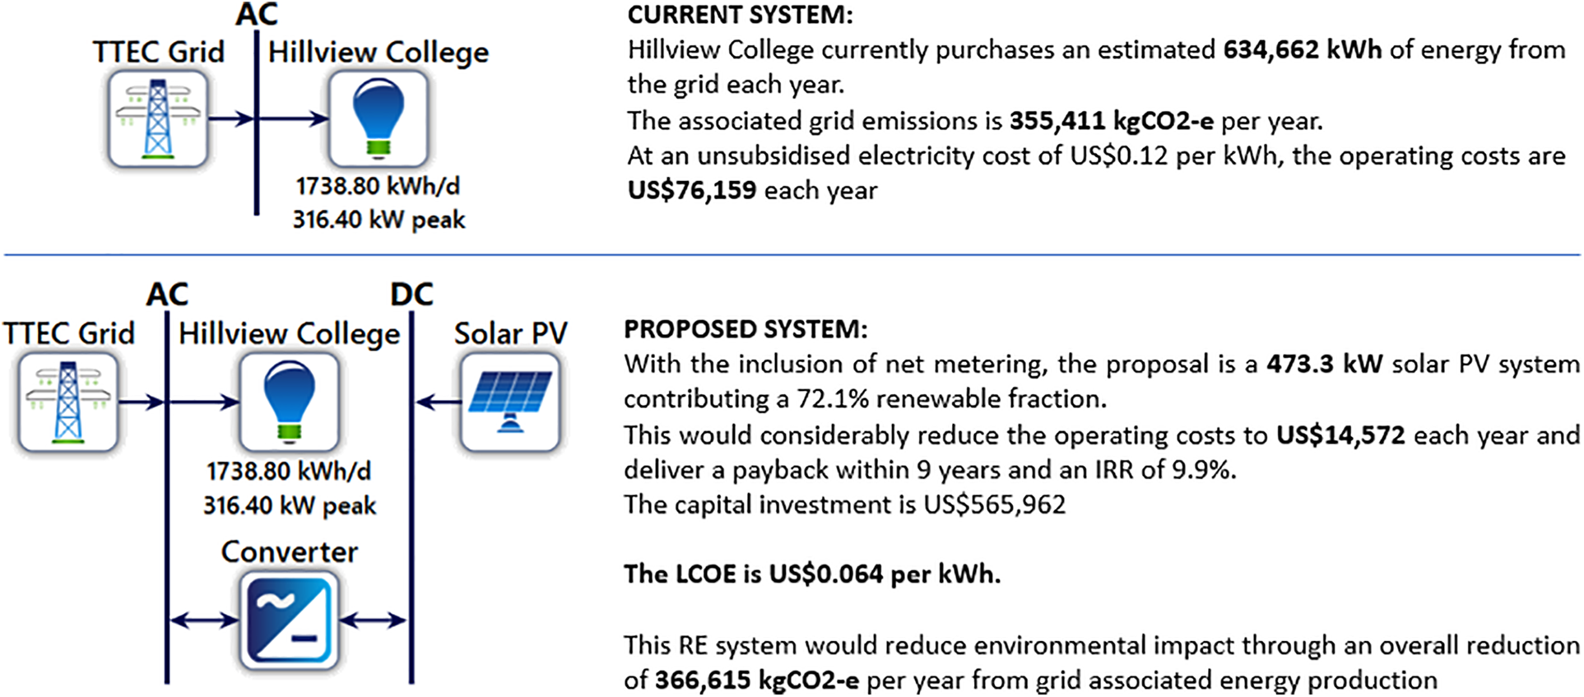Select the "Solar PV" text label
1584x697 pixels.
click(x=510, y=333)
